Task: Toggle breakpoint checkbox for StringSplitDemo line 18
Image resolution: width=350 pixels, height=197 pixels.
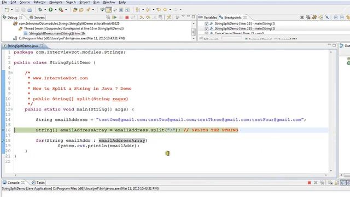Action: pos(207,28)
